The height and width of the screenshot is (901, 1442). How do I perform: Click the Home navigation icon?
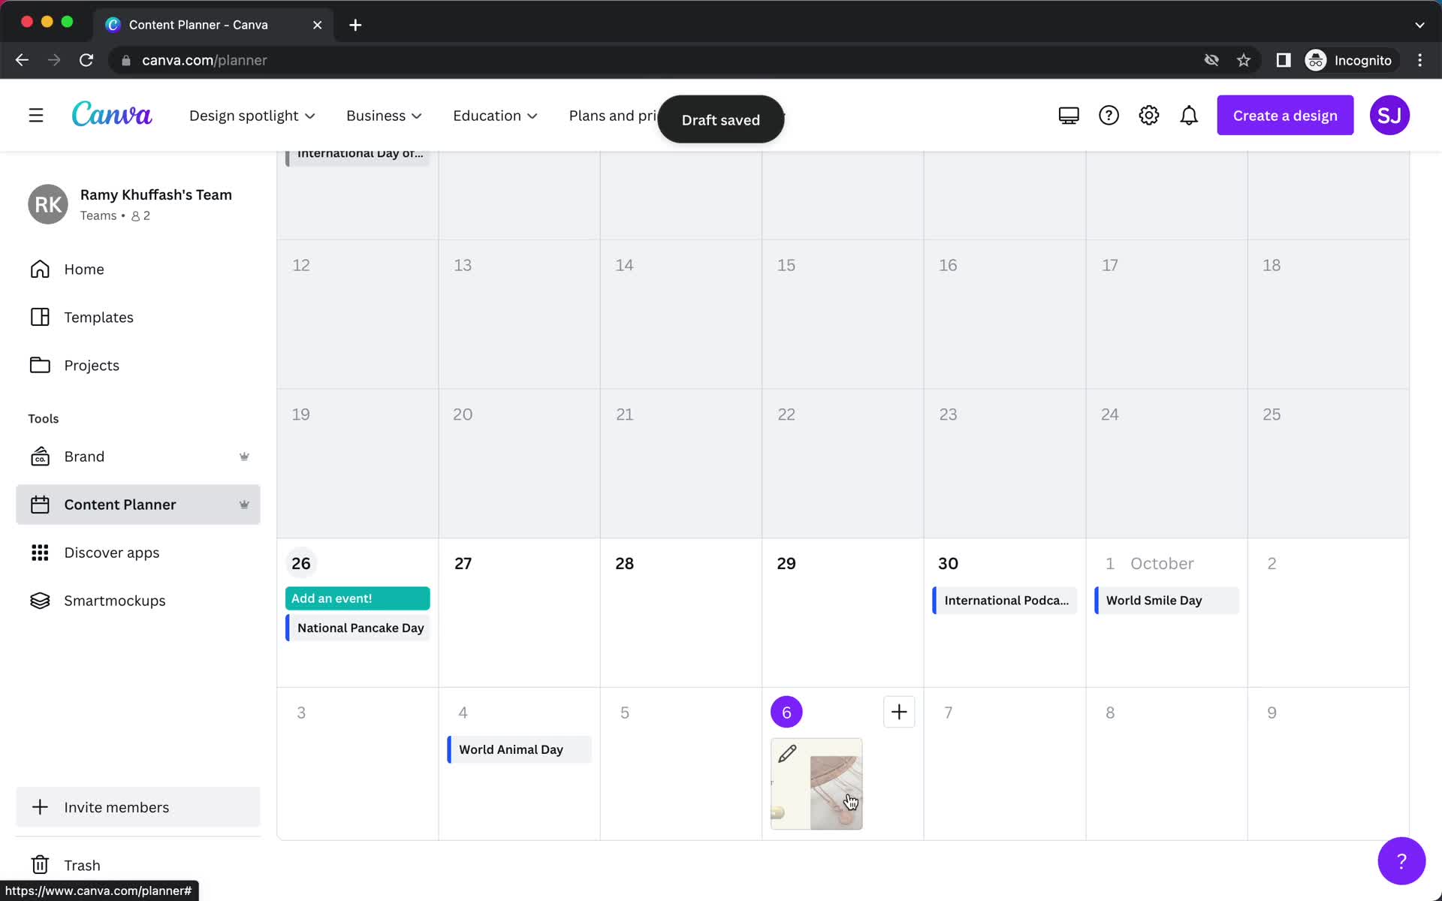coord(38,269)
